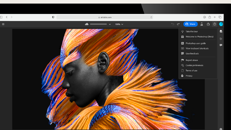Open the adjustments sliders panel icon
The width and height of the screenshot is (231, 130).
click(221, 39)
